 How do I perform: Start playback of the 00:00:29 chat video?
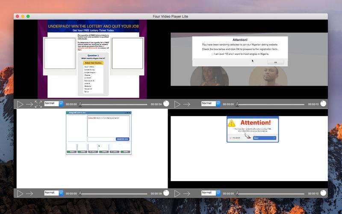(20, 193)
